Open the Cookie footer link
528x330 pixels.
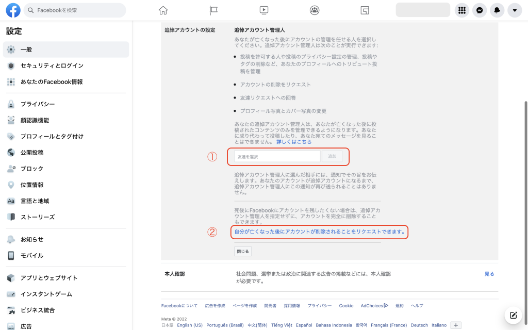[x=346, y=306]
